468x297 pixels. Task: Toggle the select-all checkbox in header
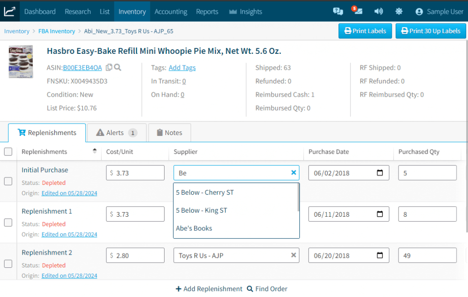point(8,152)
